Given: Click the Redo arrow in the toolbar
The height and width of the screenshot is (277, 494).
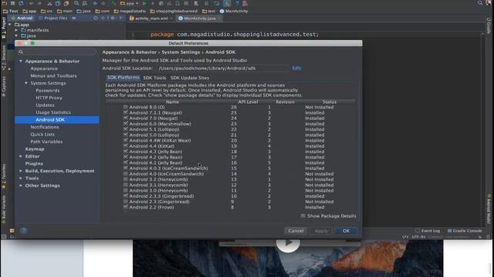Looking at the screenshot, I should [40, 3].
